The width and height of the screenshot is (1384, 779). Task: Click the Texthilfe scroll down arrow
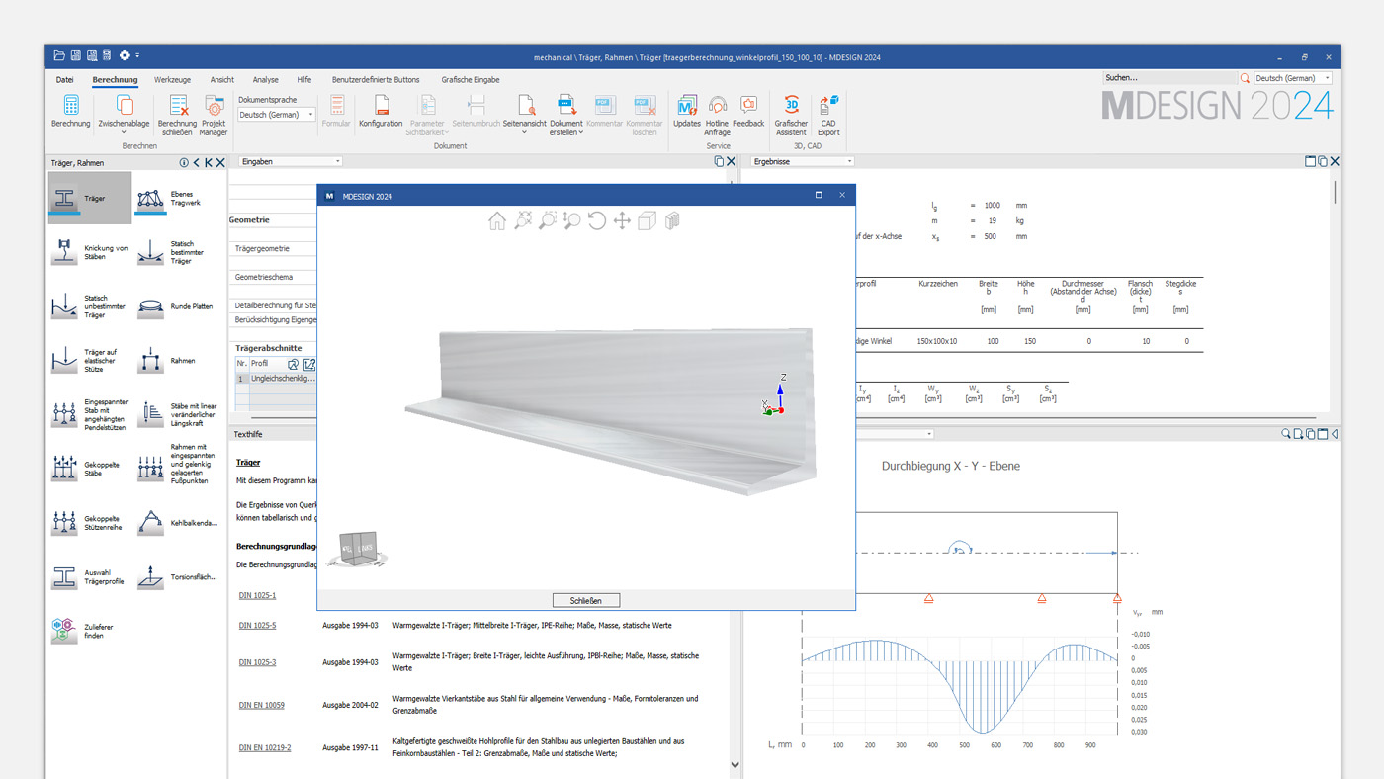coord(734,765)
